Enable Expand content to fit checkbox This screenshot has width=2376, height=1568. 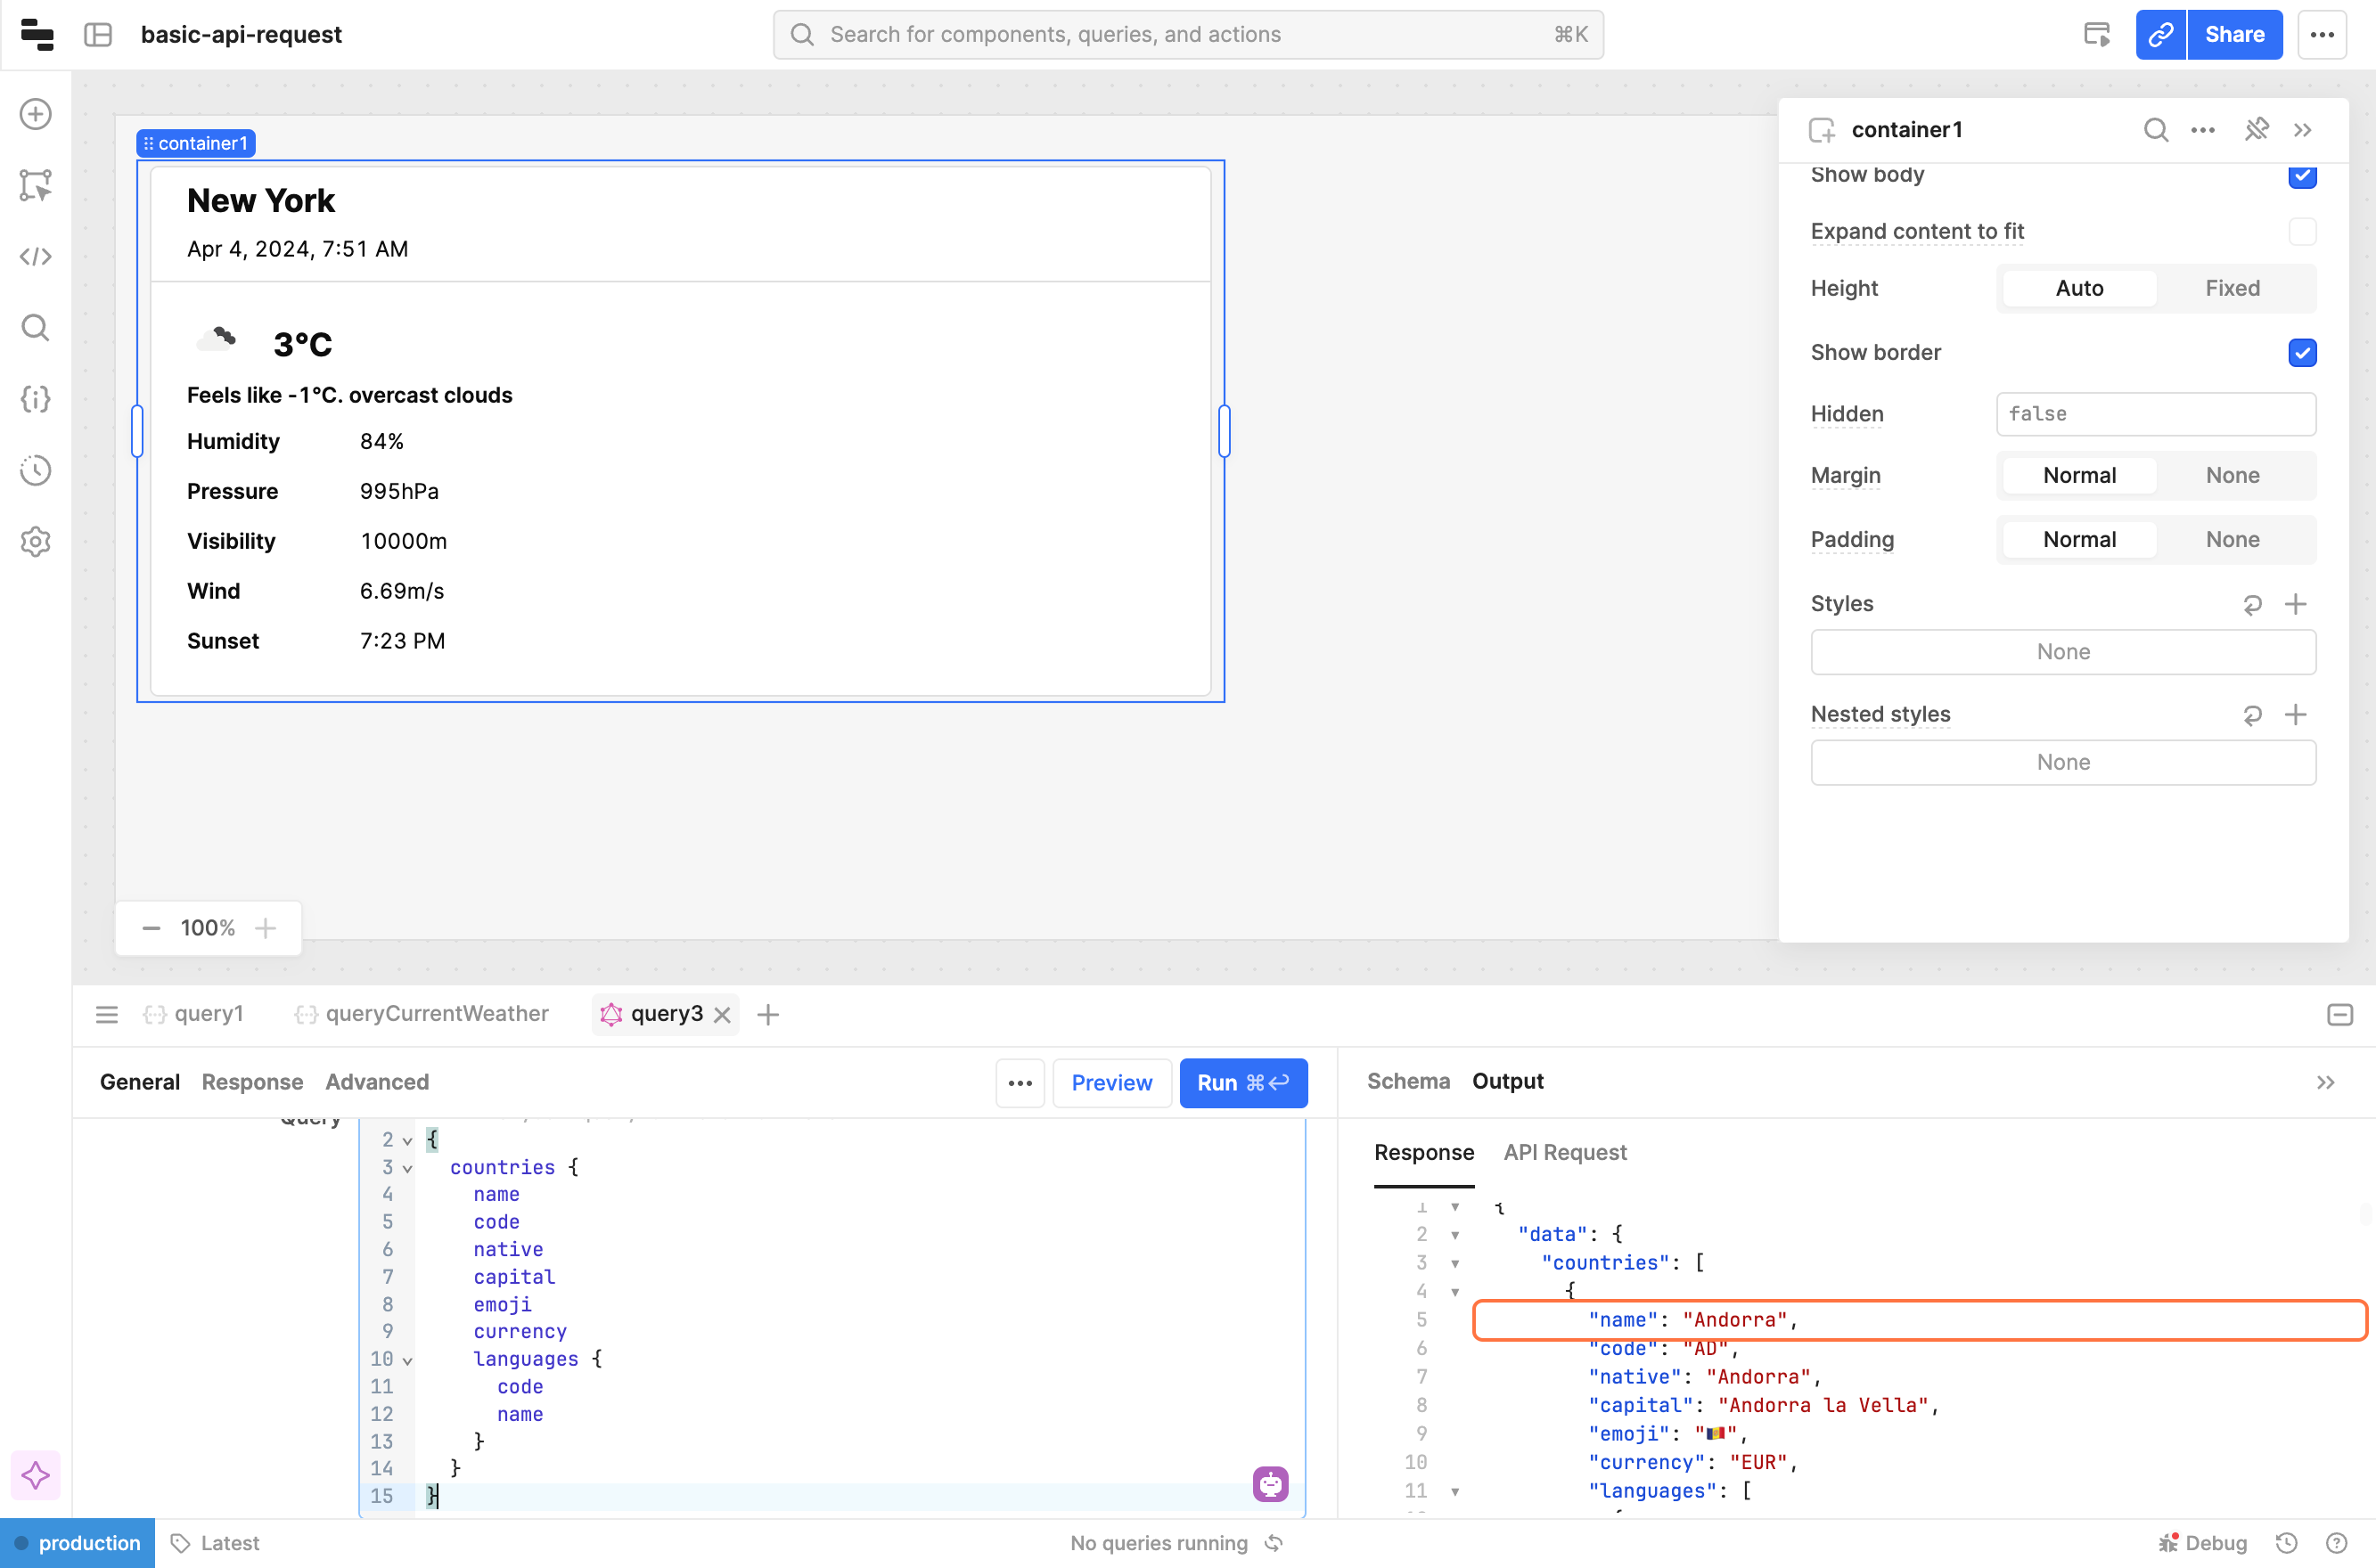2301,232
